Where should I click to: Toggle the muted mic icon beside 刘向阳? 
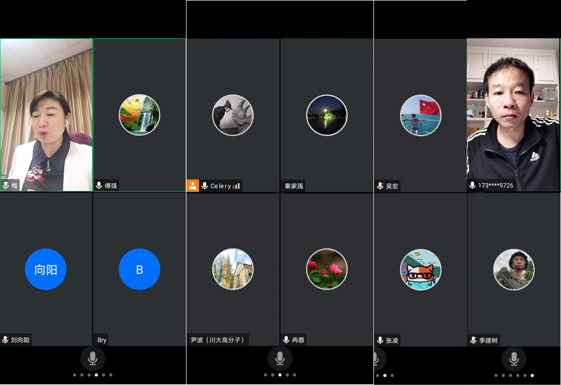(6, 340)
